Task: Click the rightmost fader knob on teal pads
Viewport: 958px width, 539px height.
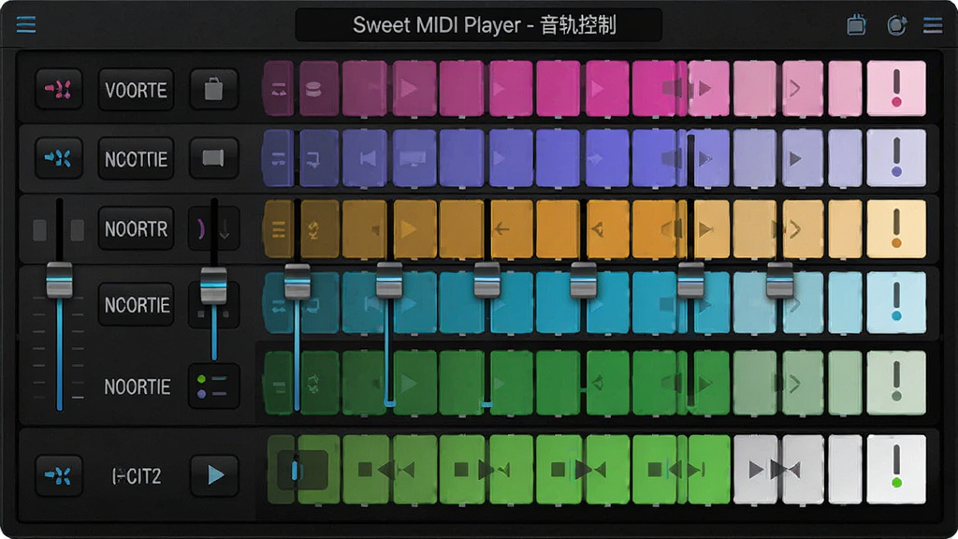Action: pos(779,281)
